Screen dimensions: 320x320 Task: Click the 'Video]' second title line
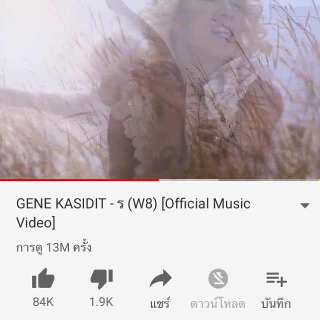coord(36,222)
